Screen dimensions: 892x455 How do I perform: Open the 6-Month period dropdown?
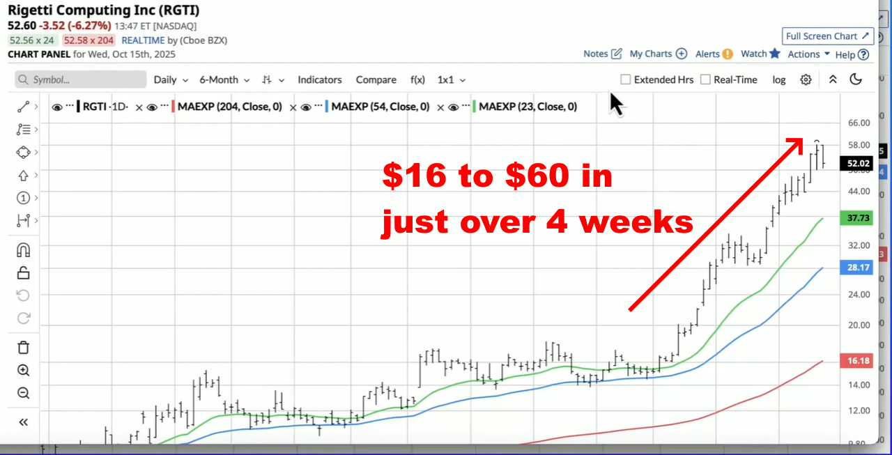coord(224,79)
